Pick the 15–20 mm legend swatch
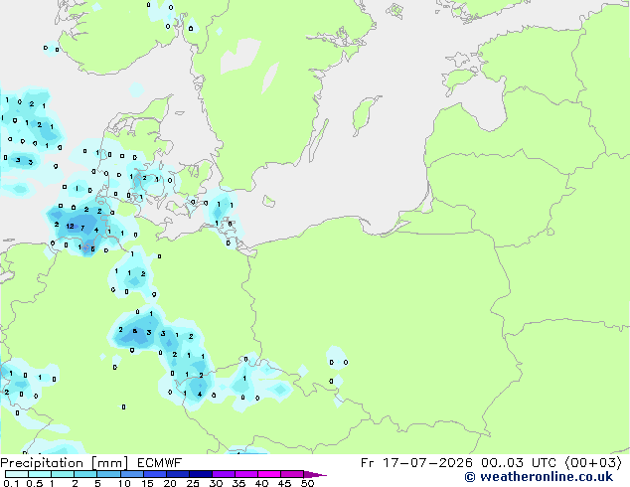Screen dimensions: 630x487 click(x=154, y=474)
